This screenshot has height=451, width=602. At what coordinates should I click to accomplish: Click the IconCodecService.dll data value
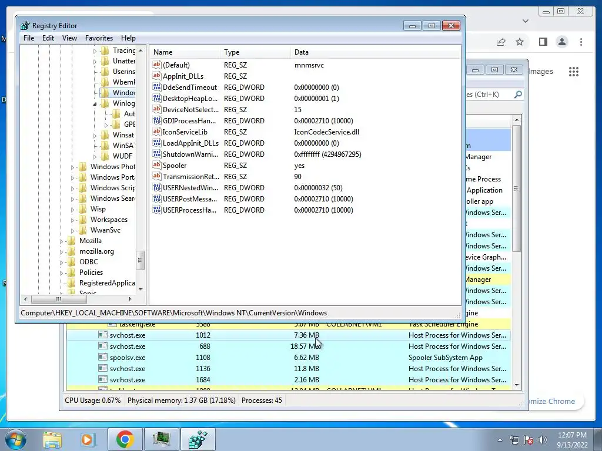tap(327, 132)
